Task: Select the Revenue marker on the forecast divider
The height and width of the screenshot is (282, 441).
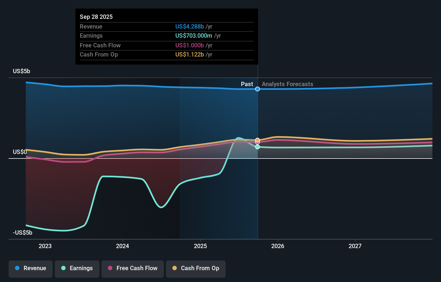Action: point(257,89)
